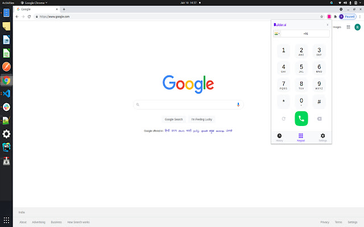Open the clock showing 14:57
Viewport: 364px width, 227px height.
click(189, 3)
